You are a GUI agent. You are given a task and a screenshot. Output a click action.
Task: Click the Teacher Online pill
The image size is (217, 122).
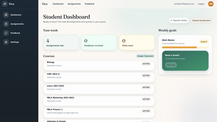click(x=179, y=21)
